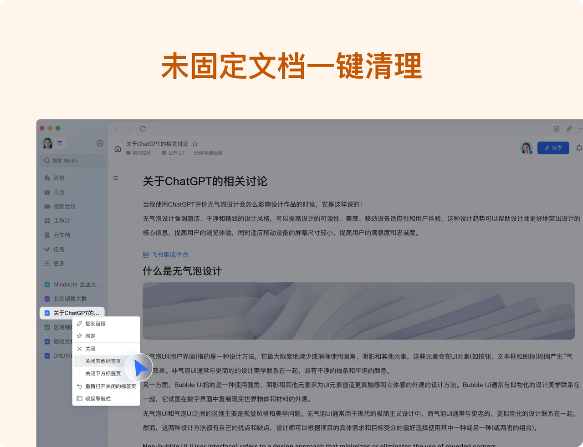Image resolution: width=583 pixels, height=447 pixels.
Task: Click the plus button in the sidebar
Action: (x=100, y=143)
